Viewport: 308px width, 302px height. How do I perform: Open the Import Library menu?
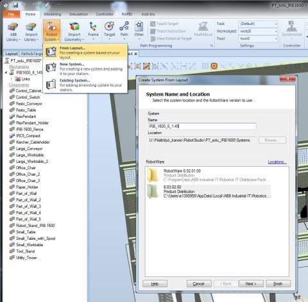point(31,31)
